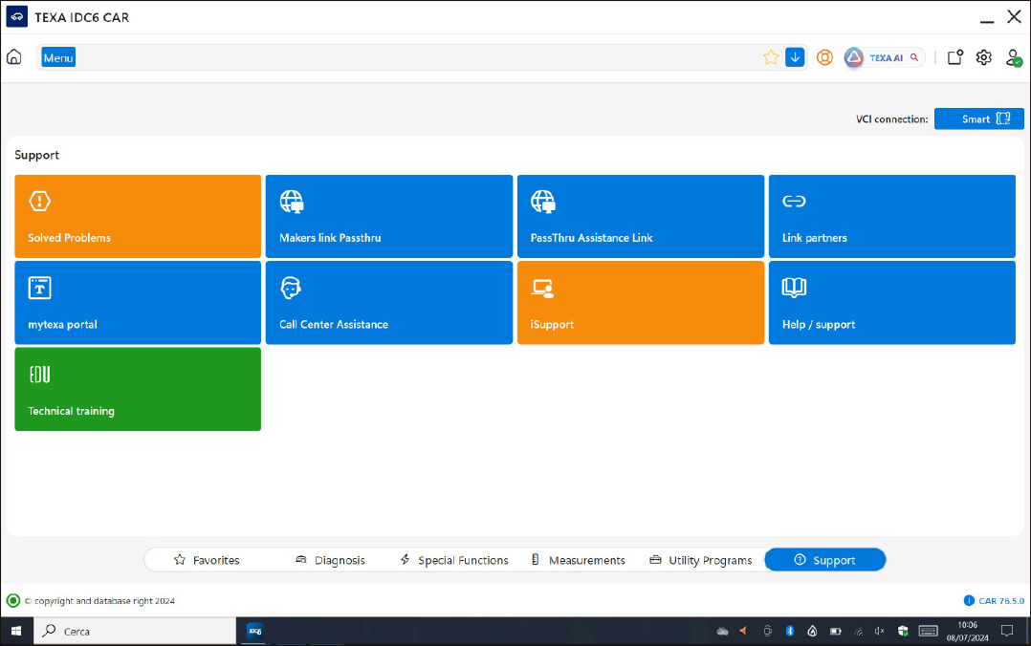This screenshot has height=646, width=1031.
Task: Open TEXA AI search
Action: click(x=885, y=57)
